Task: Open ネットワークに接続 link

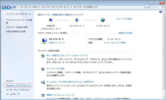Action: tap(56, 69)
